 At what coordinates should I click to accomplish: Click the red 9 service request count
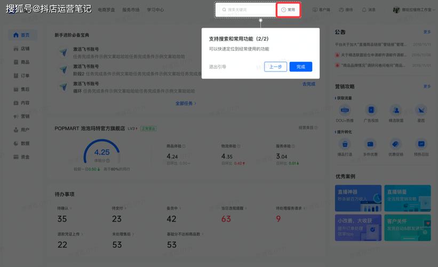point(278,218)
